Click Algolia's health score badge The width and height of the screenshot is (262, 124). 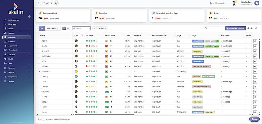coord(106,46)
